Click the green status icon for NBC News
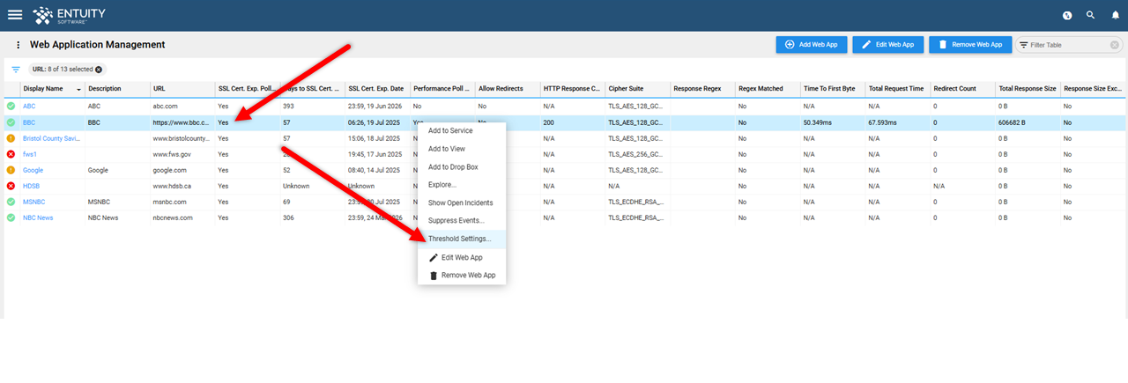This screenshot has height=383, width=1128. (x=11, y=217)
